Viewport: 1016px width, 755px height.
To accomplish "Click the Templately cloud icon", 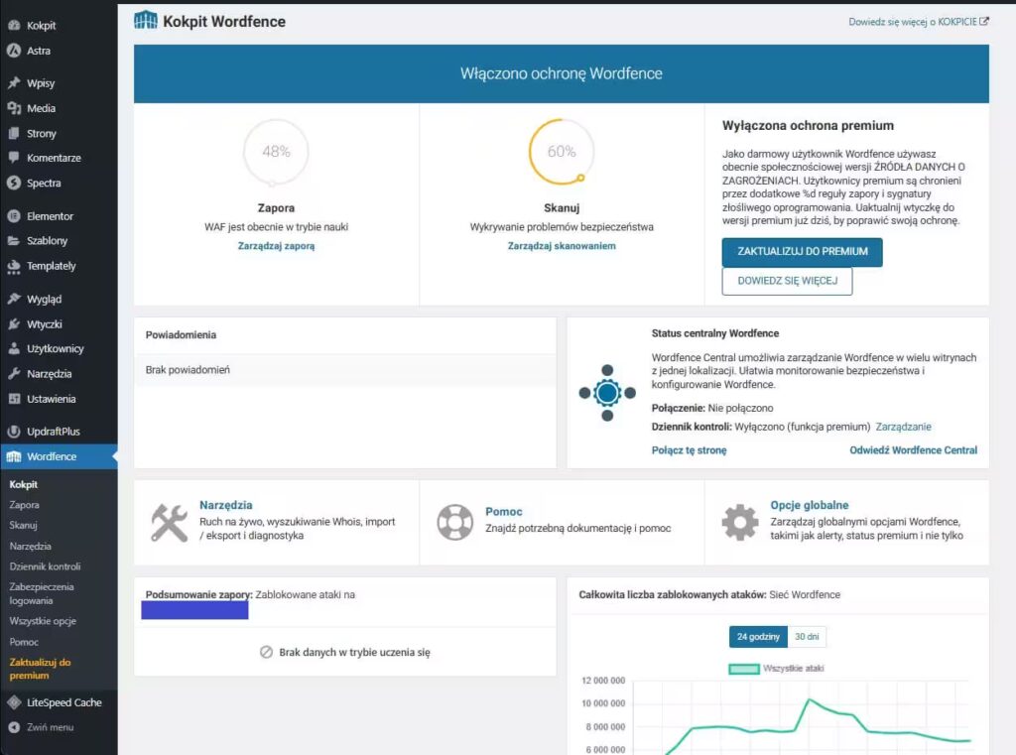I will pyautogui.click(x=14, y=266).
